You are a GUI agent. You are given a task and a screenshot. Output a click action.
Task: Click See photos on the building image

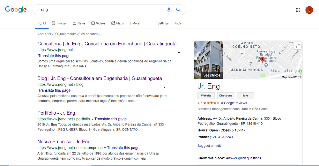[x=211, y=75]
